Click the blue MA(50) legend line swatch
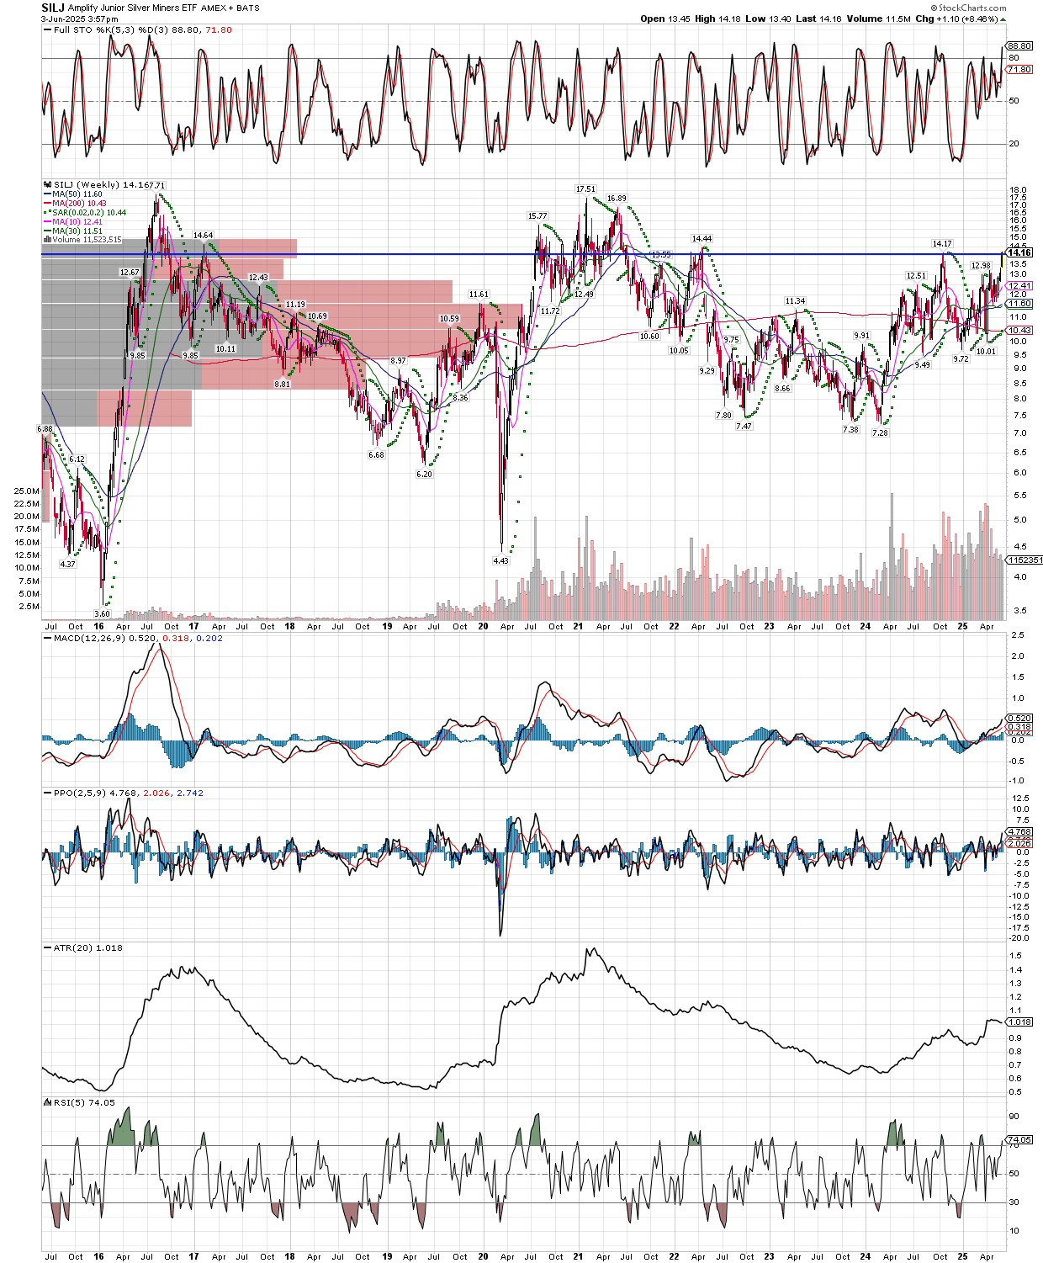The width and height of the screenshot is (1043, 1263). [x=47, y=194]
